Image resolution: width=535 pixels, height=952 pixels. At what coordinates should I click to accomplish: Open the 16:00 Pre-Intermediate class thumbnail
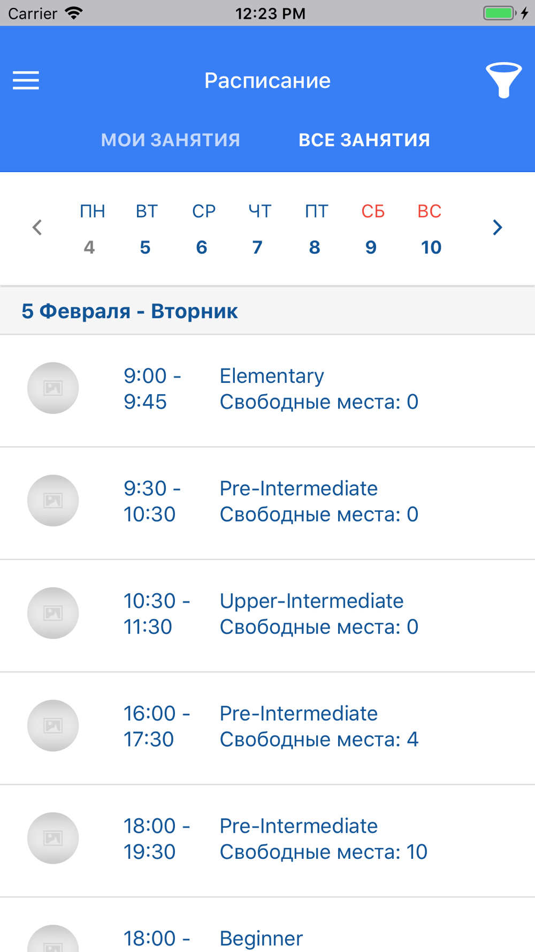click(53, 726)
